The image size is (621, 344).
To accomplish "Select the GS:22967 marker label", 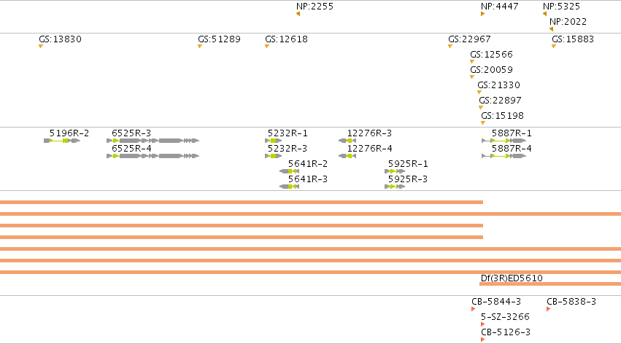I will point(469,39).
